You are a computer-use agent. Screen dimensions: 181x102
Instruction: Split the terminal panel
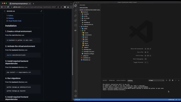(x=170, y=80)
